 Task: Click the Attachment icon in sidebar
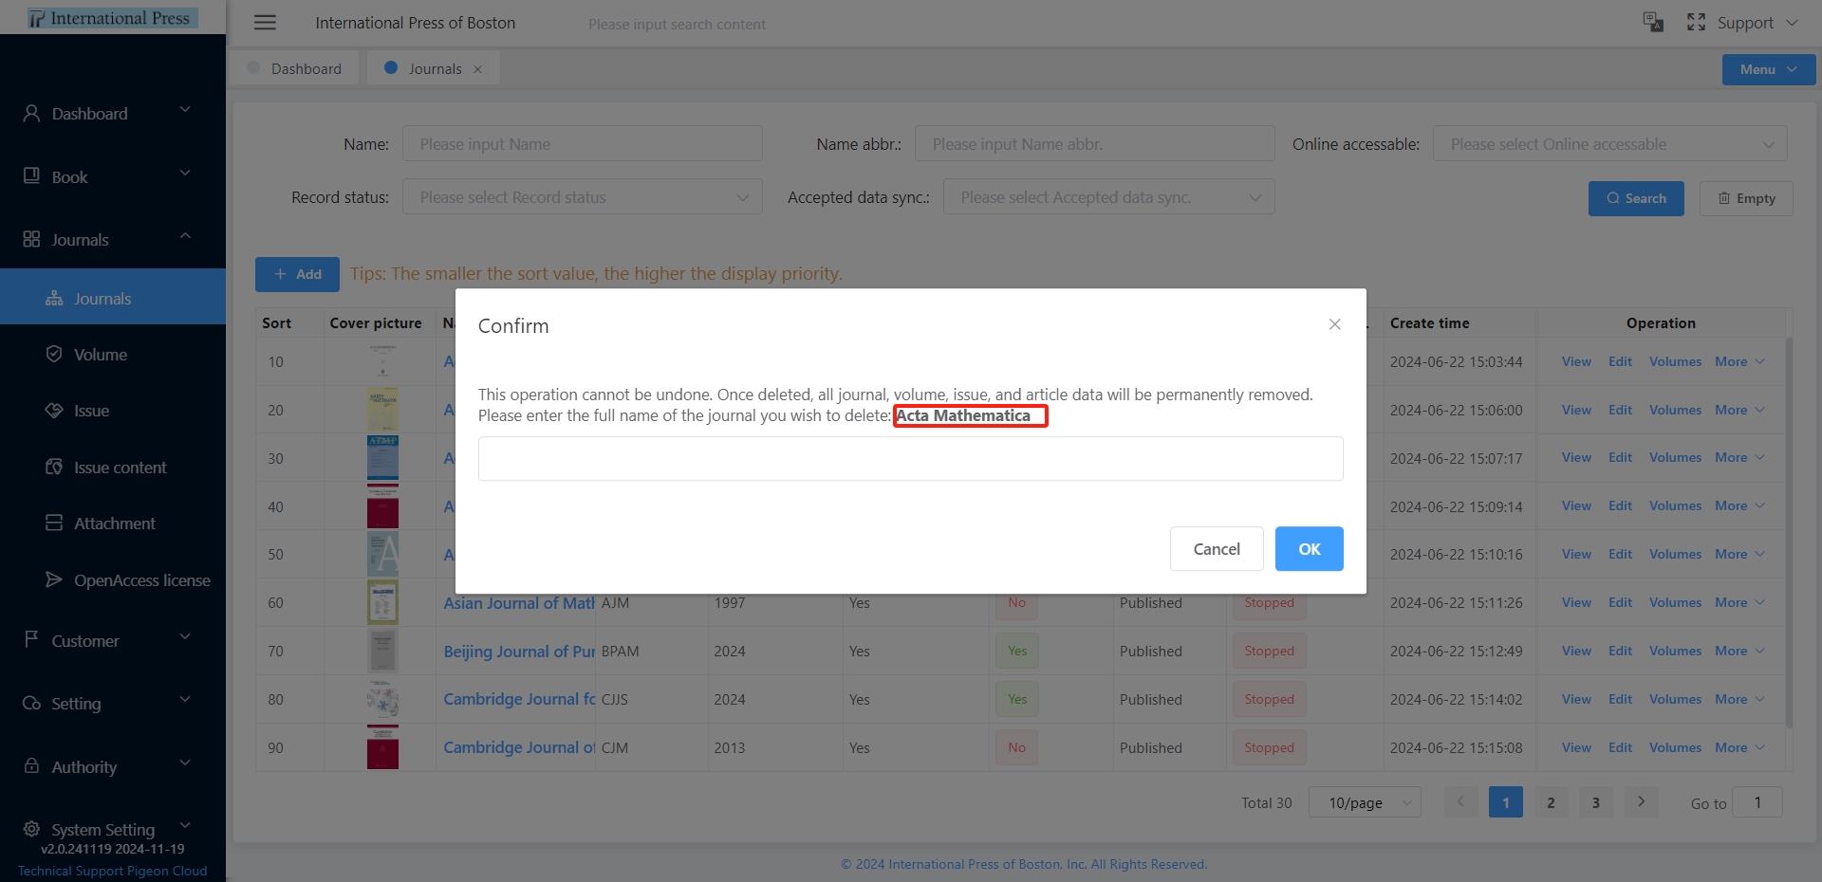pos(54,523)
